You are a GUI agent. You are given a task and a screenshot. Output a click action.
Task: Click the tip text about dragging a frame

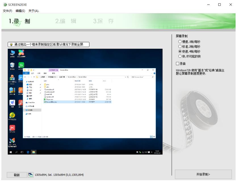tap(49, 44)
